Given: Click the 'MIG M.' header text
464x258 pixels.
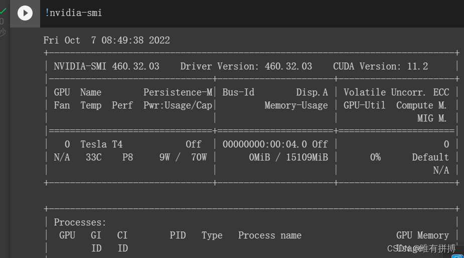Looking at the screenshot, I should [432, 118].
